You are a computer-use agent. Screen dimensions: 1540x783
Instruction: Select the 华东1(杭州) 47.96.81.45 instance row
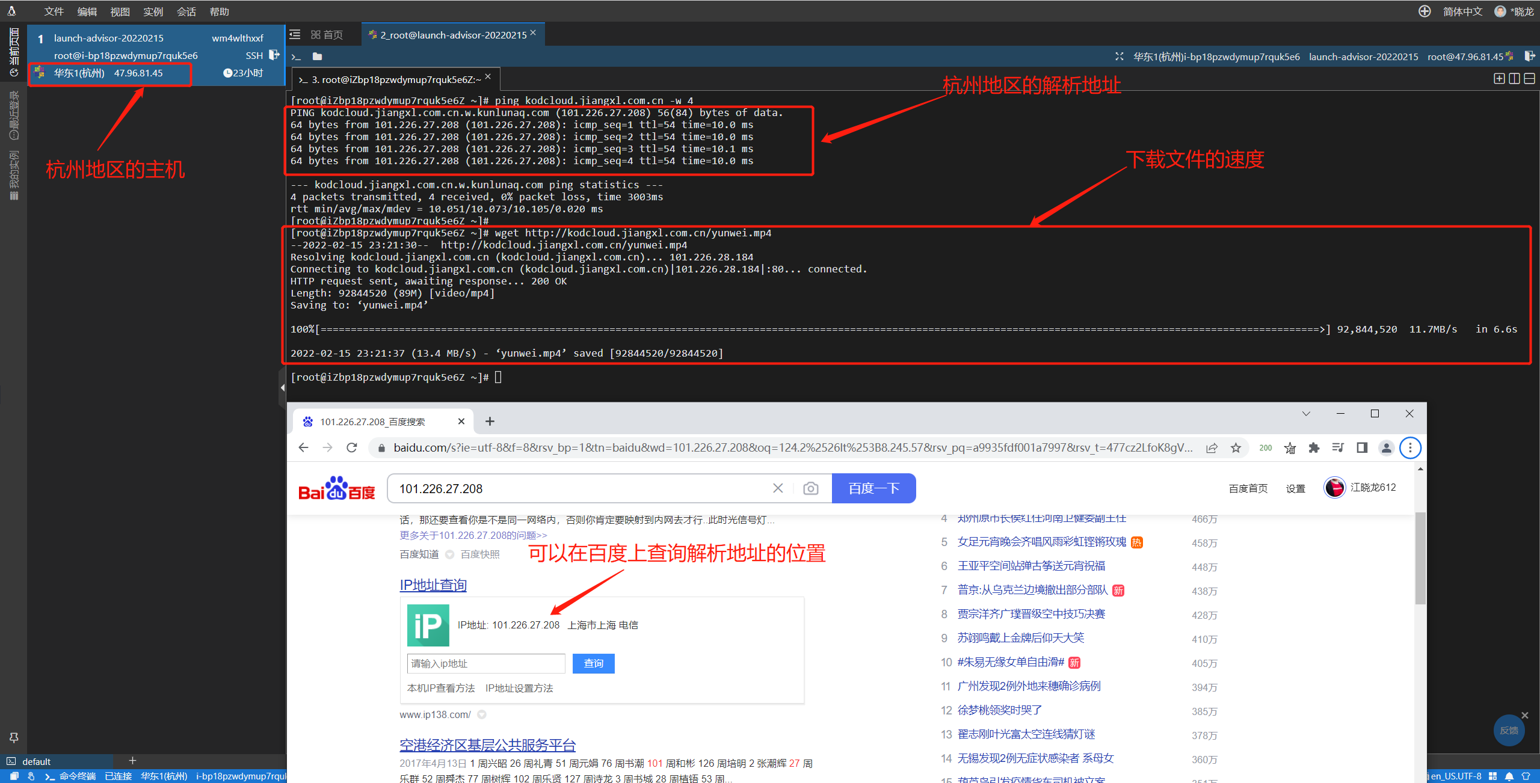[109, 73]
